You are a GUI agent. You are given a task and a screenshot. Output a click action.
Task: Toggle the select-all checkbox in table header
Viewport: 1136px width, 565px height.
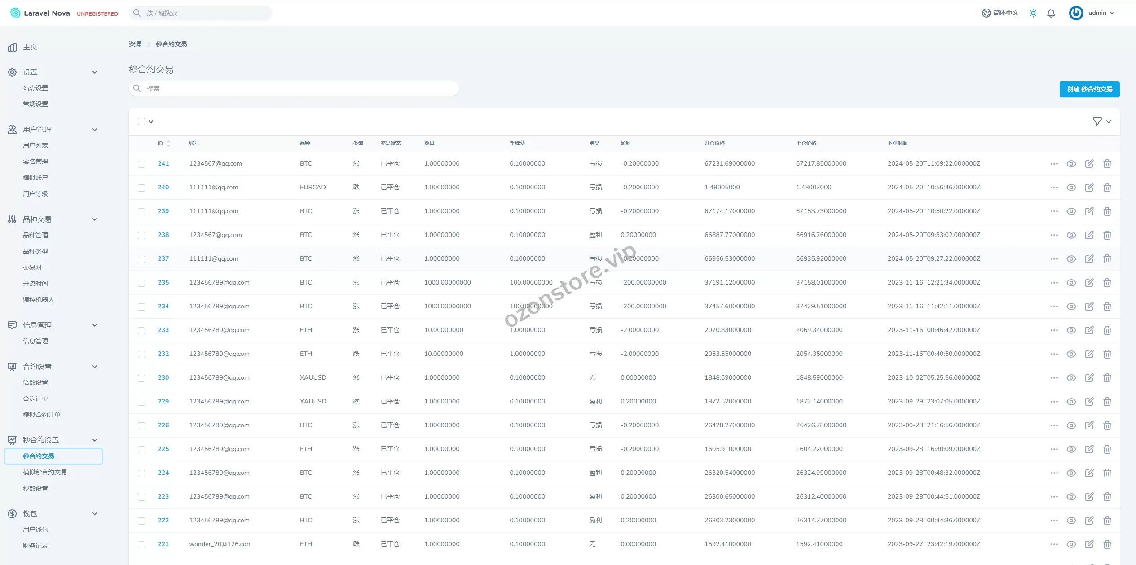pos(141,122)
